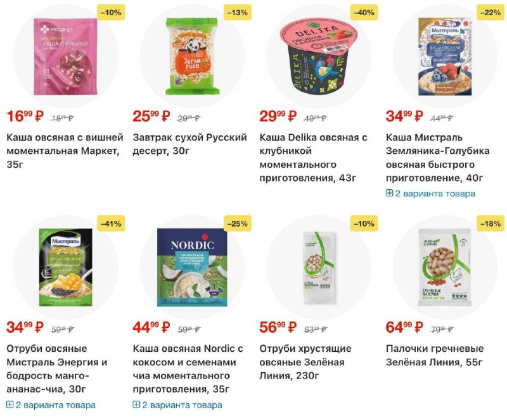507x419 pixels.
Task: Open the Зелёная Линия buckwheat sticks image
Action: pyautogui.click(x=444, y=267)
